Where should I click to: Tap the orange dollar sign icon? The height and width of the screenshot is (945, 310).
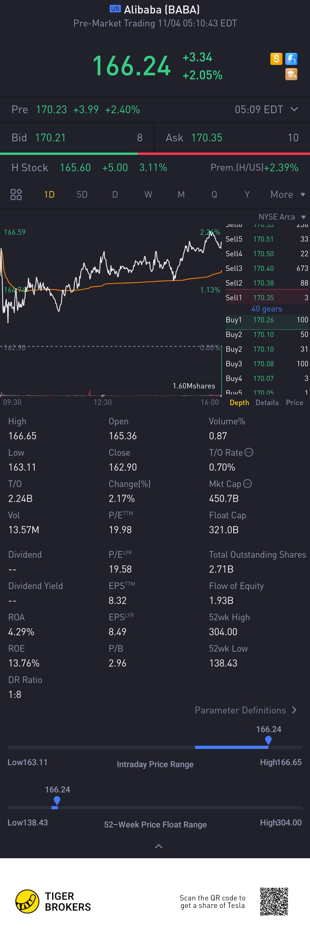tap(276, 59)
